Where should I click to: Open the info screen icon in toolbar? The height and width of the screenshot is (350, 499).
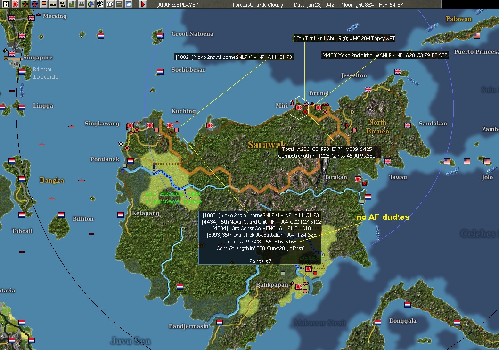(5, 4)
